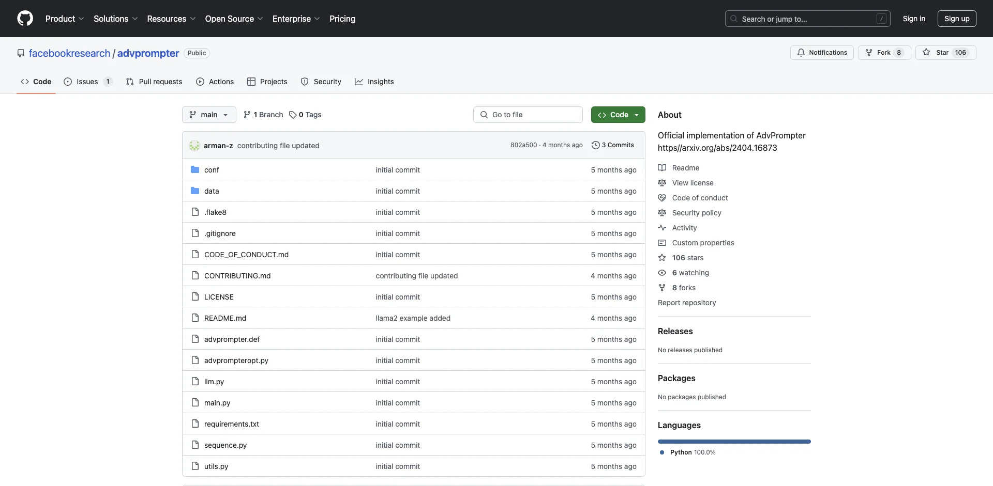
Task: Open the main branch selector dropdown
Action: tap(209, 115)
